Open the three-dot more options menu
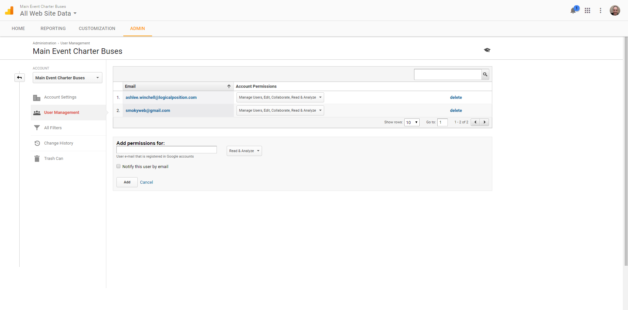 (x=601, y=10)
